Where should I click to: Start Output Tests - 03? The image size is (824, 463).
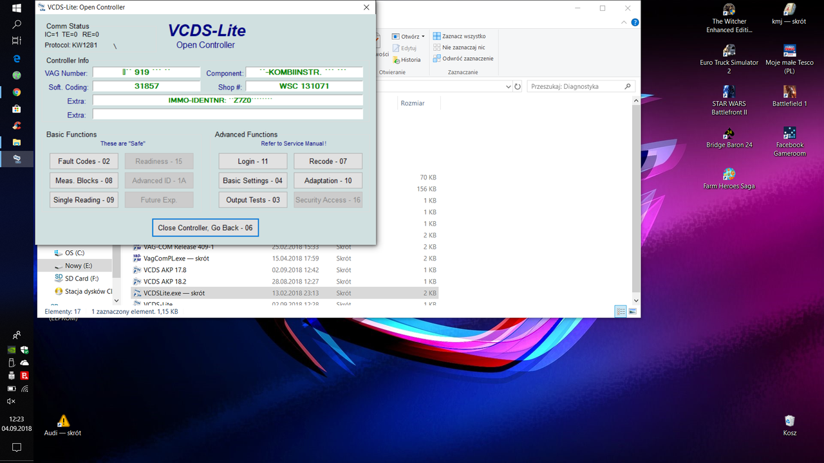pos(253,200)
